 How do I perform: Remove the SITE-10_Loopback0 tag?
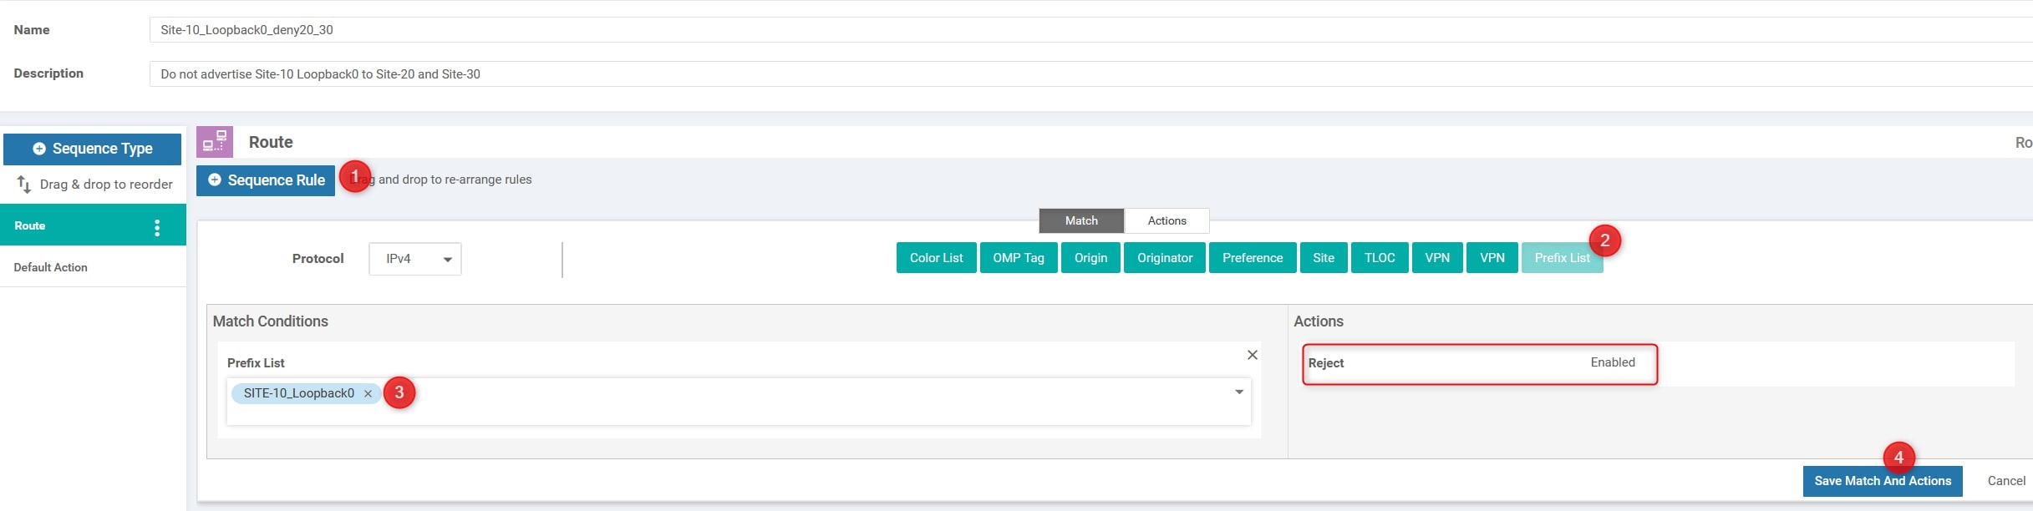coord(368,394)
